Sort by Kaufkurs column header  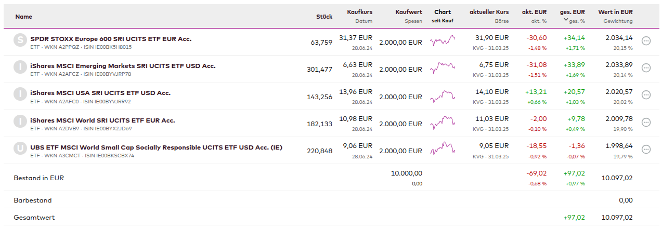[360, 12]
